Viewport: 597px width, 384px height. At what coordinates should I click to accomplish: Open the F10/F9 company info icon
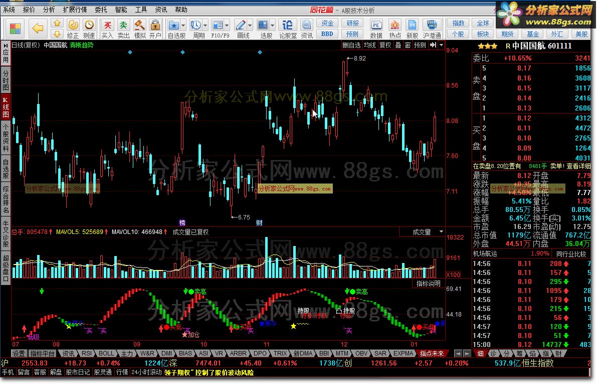(218, 26)
